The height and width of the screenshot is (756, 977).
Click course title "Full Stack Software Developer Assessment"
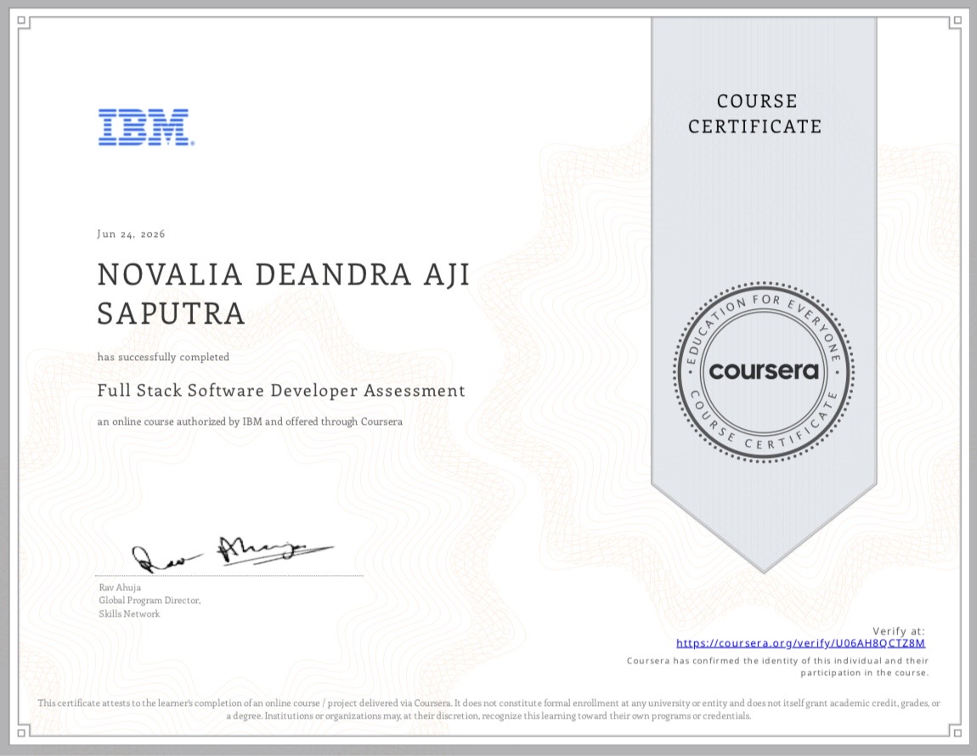click(281, 391)
